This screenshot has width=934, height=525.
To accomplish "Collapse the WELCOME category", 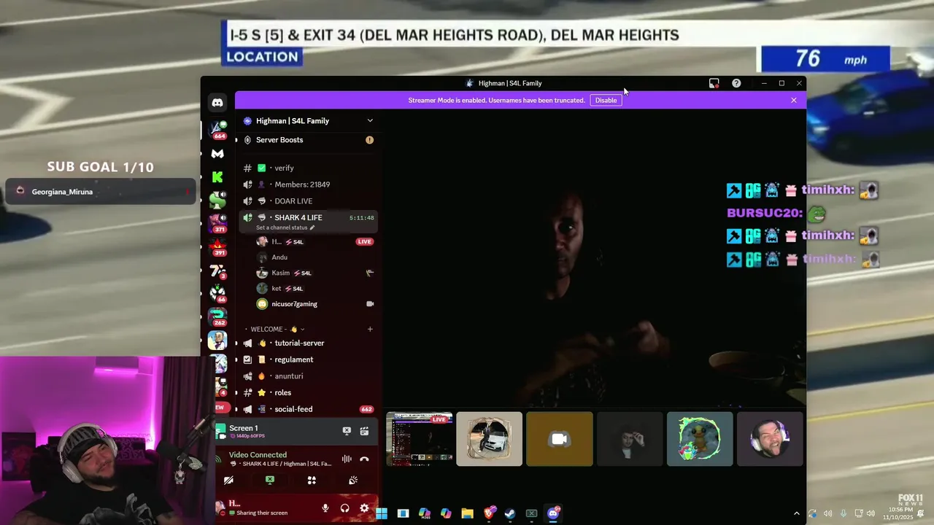I will point(277,329).
